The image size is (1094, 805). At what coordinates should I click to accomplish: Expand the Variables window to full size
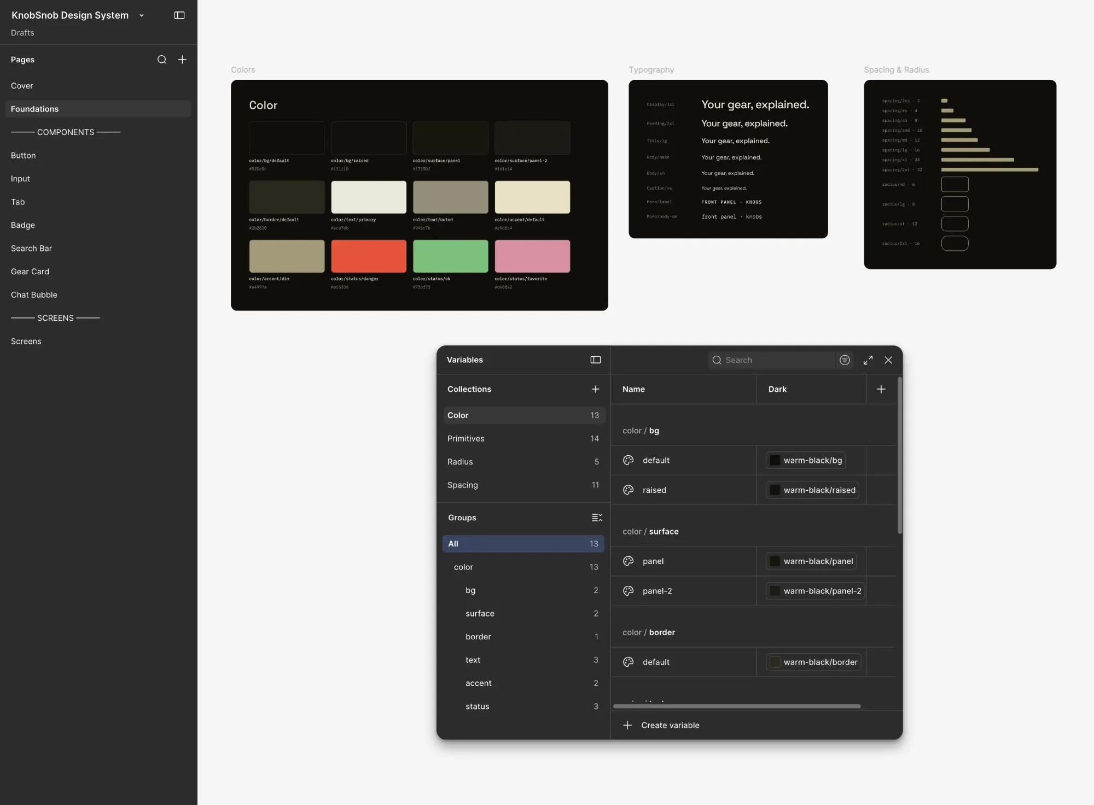pyautogui.click(x=868, y=360)
